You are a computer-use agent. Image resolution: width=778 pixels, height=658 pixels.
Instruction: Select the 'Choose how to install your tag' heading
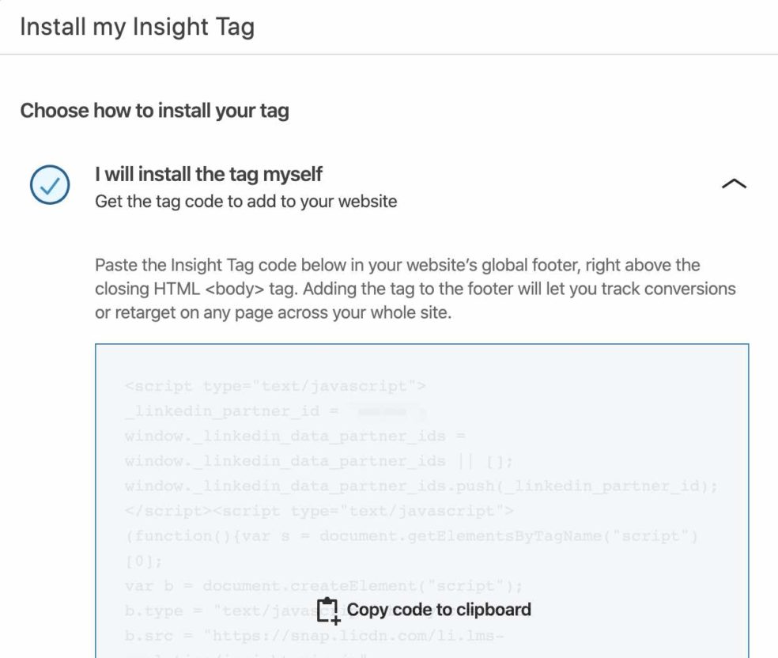(x=154, y=111)
